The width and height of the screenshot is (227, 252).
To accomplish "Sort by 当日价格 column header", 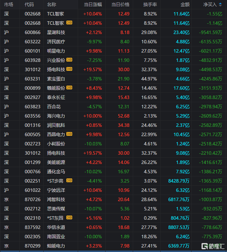I will tap(120, 4).
